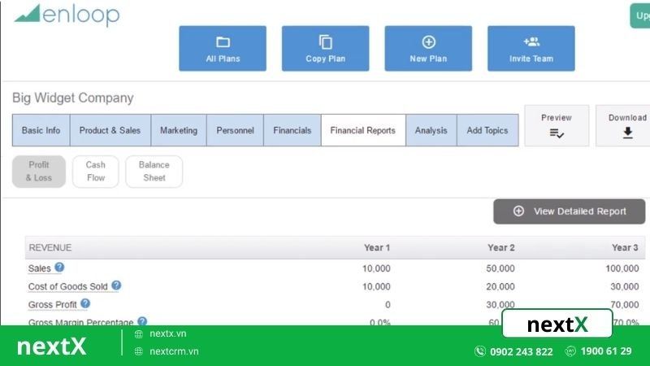Open the All Plans folder icon
The height and width of the screenshot is (366, 650).
click(x=223, y=42)
